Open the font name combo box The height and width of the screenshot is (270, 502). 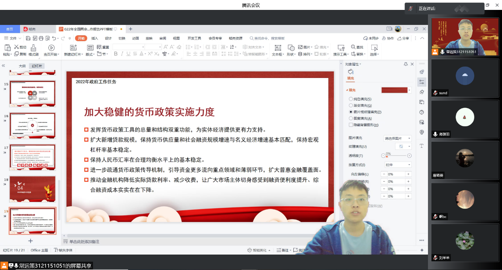[129, 47]
